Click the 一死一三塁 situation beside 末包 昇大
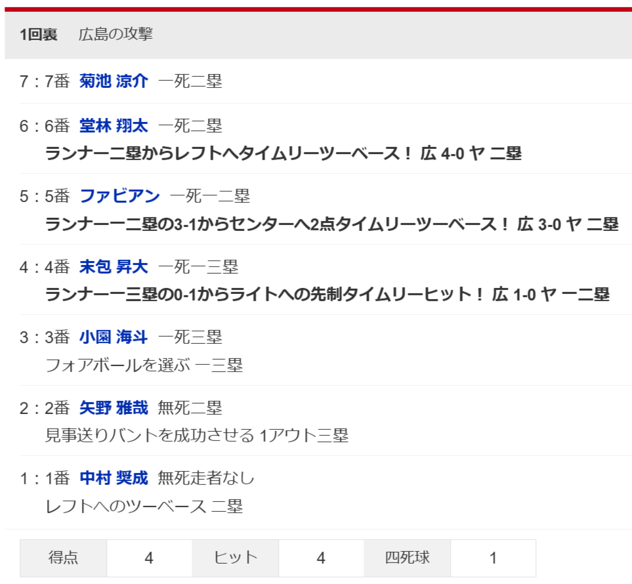Screen dimensions: 632x584 (x=198, y=267)
